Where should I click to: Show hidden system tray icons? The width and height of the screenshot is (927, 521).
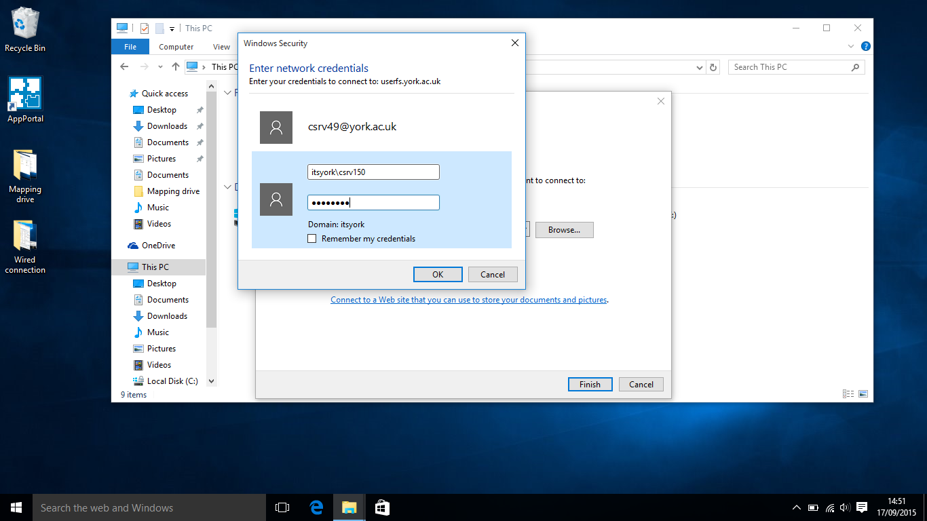[x=797, y=507]
